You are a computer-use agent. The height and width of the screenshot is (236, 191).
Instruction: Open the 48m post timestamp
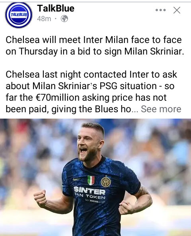[x=44, y=19]
